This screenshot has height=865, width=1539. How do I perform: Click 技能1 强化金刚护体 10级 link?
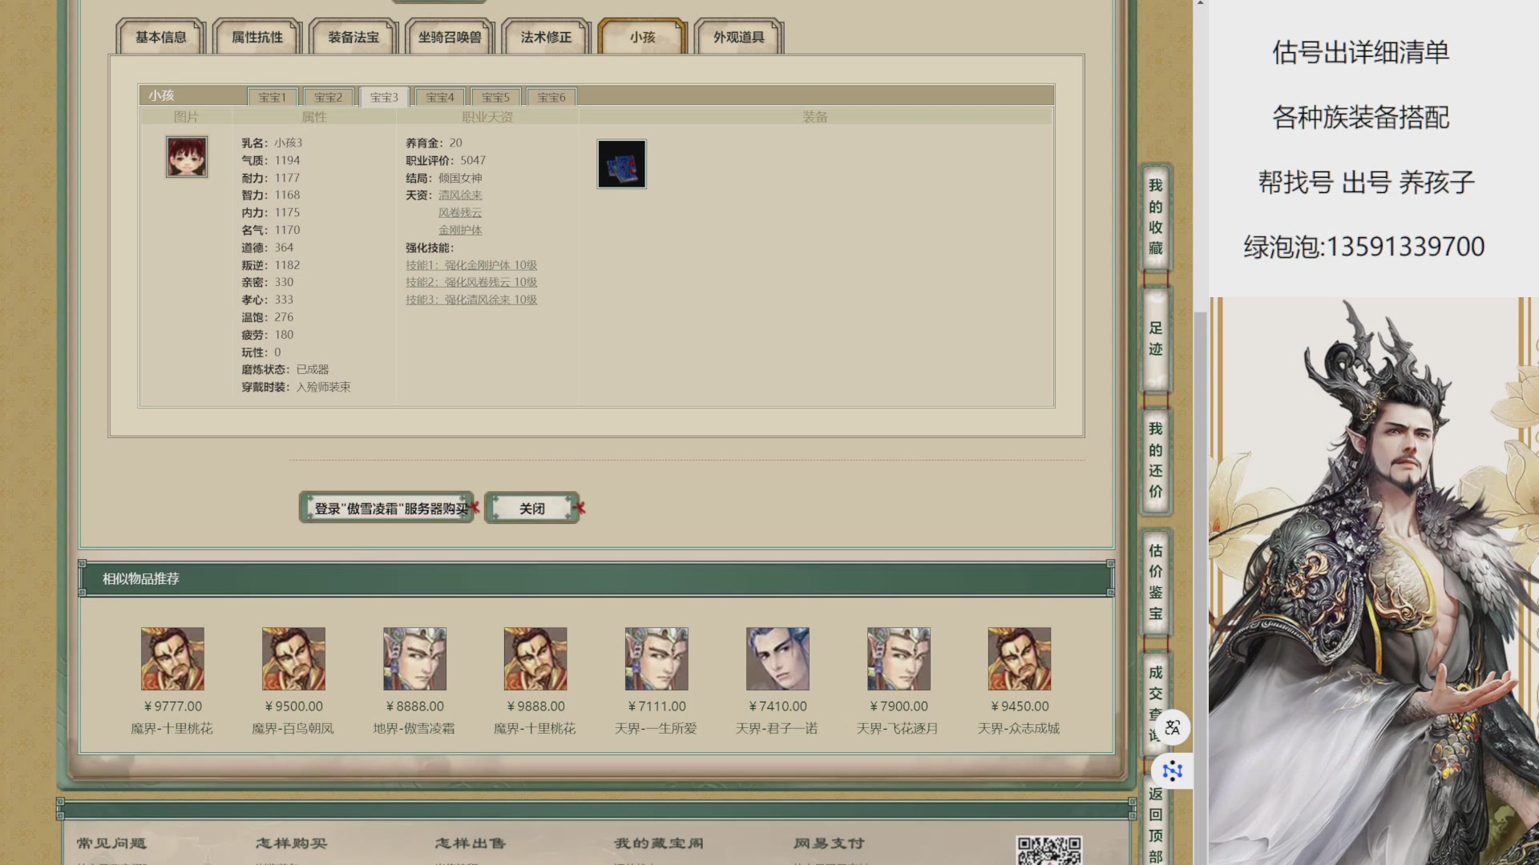[471, 265]
